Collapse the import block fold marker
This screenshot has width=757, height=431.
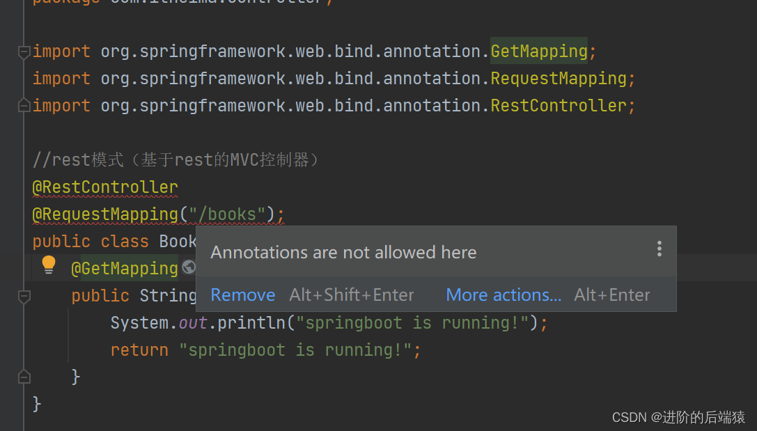click(24, 52)
